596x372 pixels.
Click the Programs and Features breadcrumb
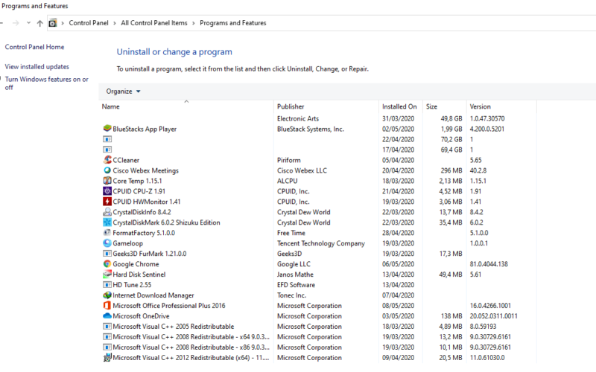[233, 23]
